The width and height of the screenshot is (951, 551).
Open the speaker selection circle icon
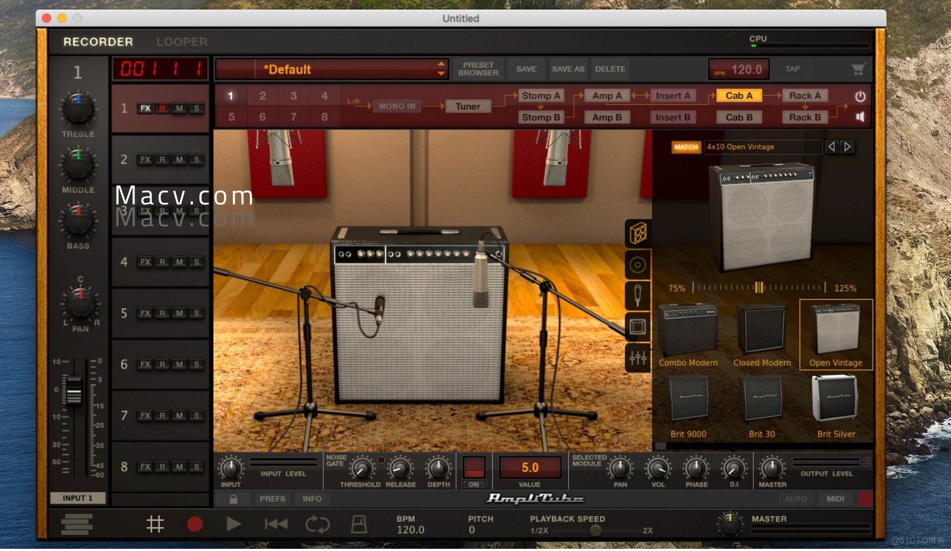pyautogui.click(x=638, y=265)
